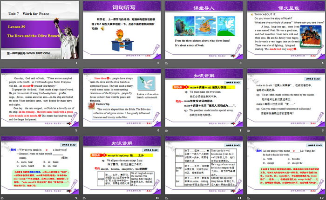Viewport: 326px width, 200px height.
Task: Click the animation star icon under slide 10
Action: pyautogui.click(x=84, y=198)
